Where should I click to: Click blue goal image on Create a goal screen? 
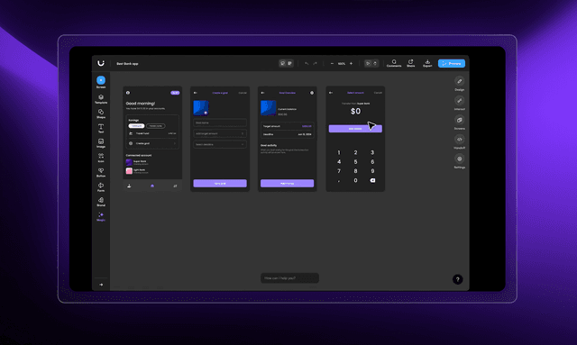201,108
